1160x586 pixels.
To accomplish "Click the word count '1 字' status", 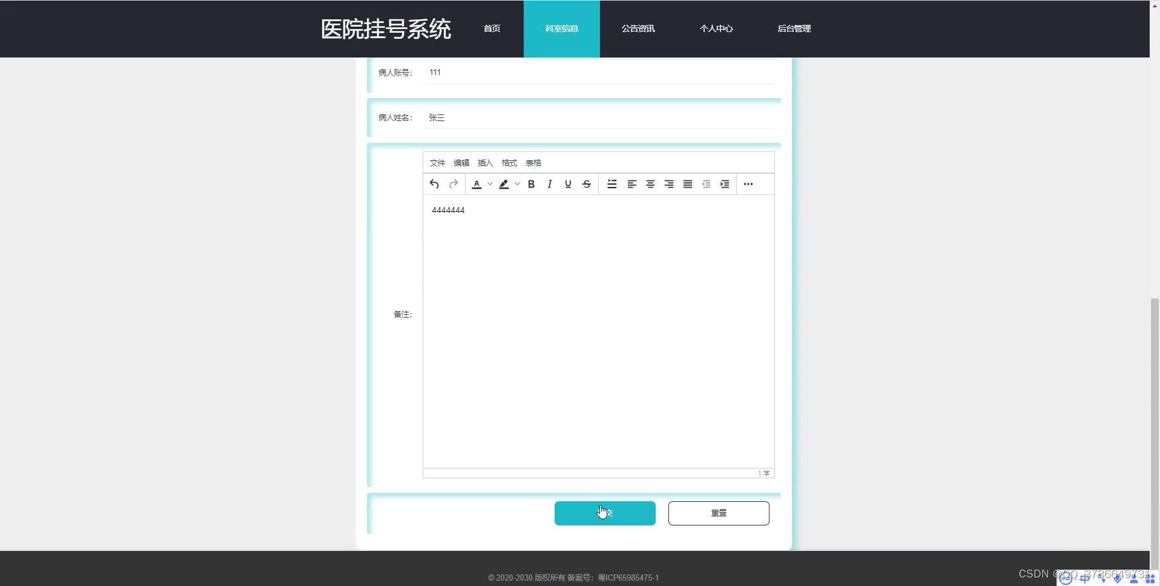I will (763, 473).
